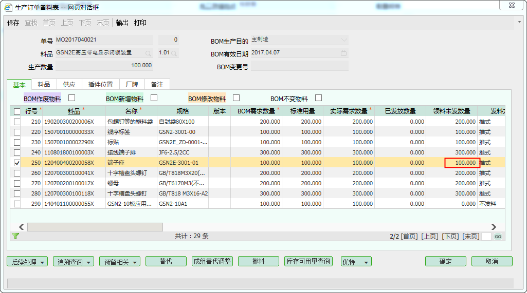
Task: Click the search icon beside version 1.01
Action: coord(175,53)
